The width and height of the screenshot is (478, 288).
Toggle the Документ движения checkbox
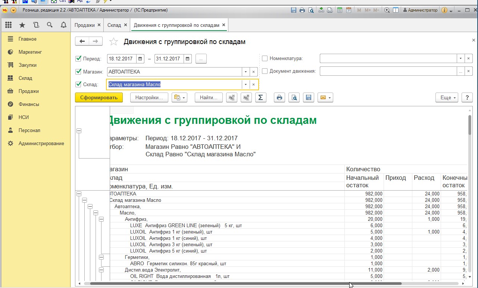tap(265, 71)
